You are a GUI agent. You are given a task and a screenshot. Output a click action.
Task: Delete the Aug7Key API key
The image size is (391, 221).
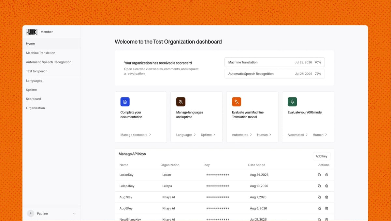coord(326,197)
